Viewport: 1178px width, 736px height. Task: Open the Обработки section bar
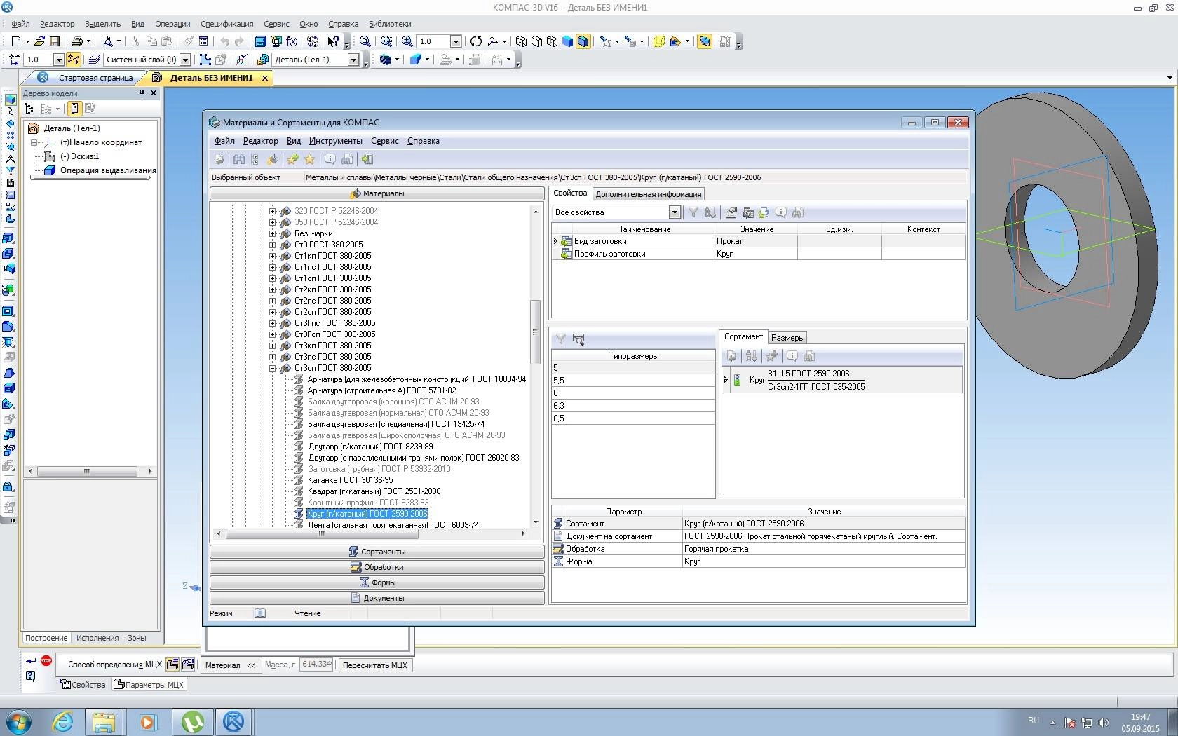[377, 567]
